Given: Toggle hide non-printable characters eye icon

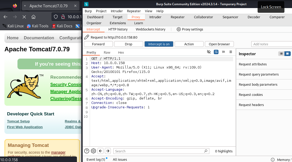Looking at the screenshot, I should click(x=209, y=52).
